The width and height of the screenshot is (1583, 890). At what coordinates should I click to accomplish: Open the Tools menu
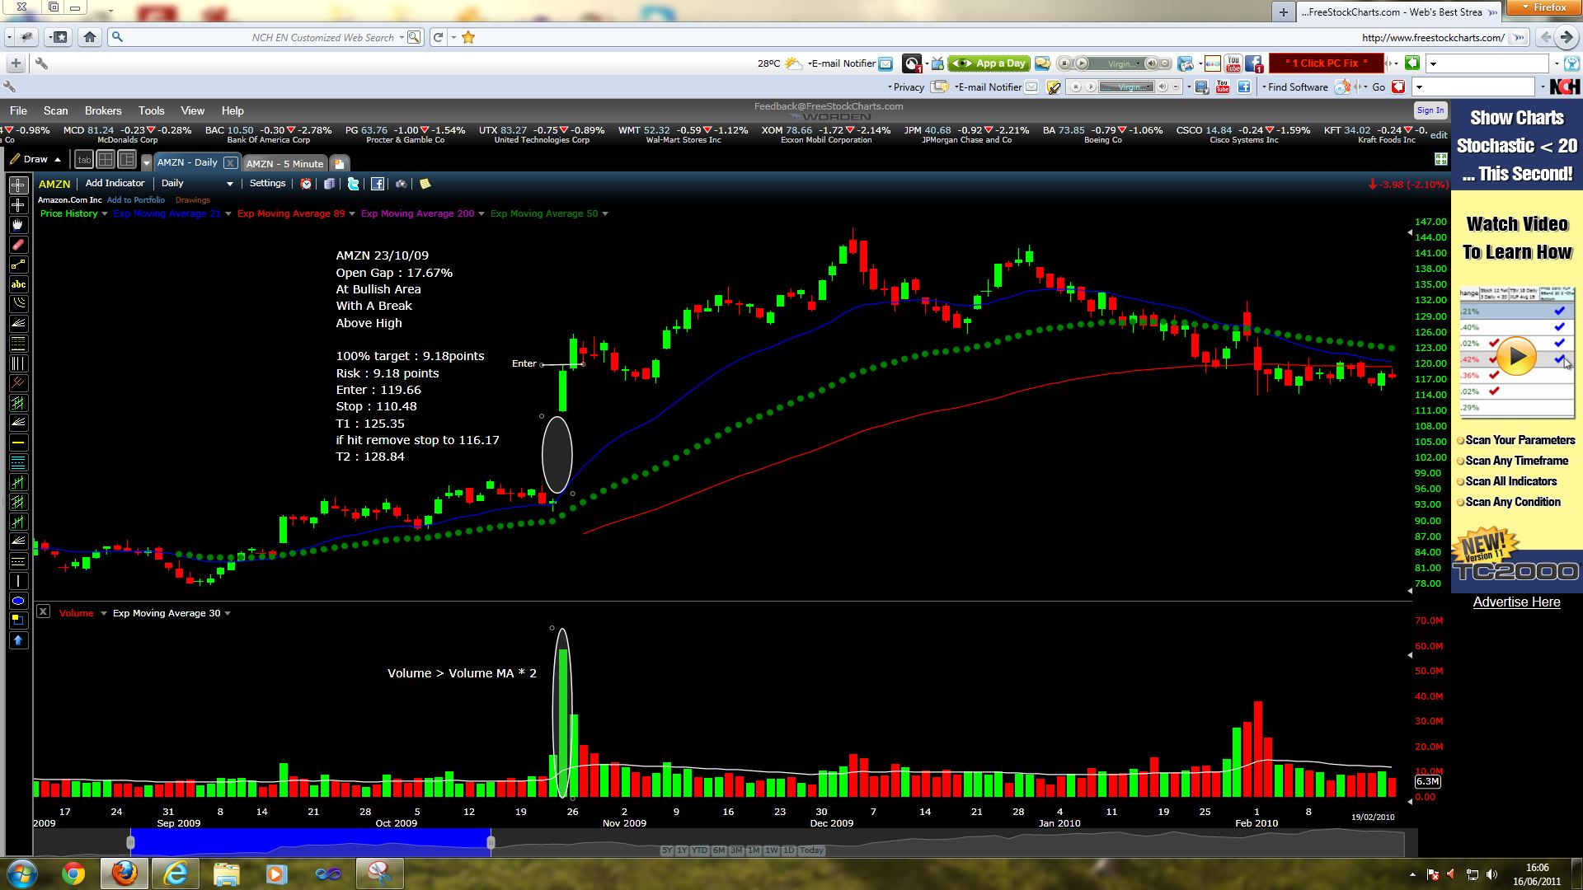(152, 110)
